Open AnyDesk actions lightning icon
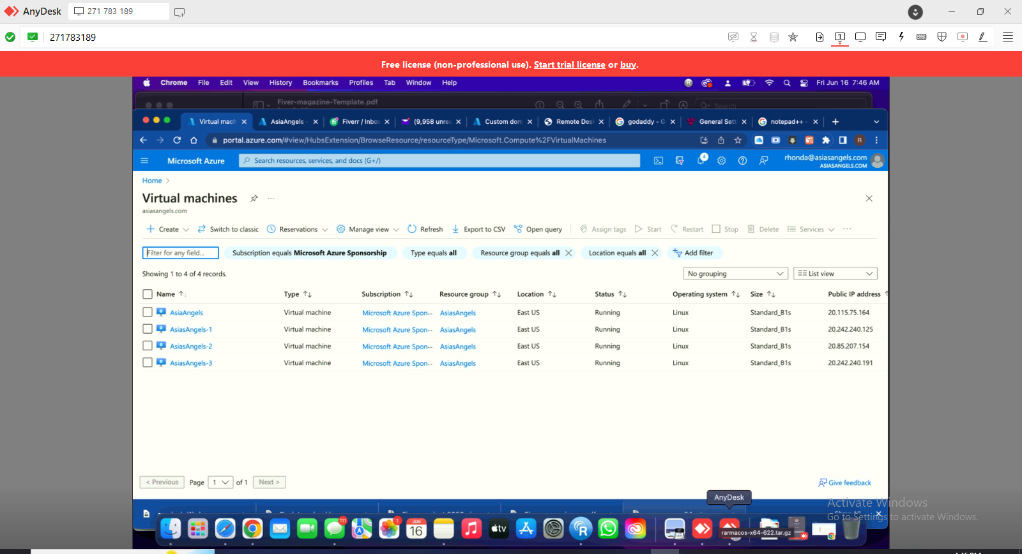Screen dimensions: 1022x554 point(901,37)
